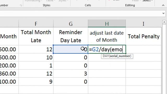Click the "adjust last date of Month" header cell
The width and height of the screenshot is (167, 94).
[x=107, y=36]
